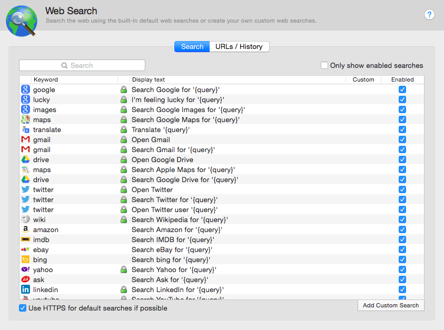The height and width of the screenshot is (330, 444).
Task: Select the Twitter bird icon for 'Open Twitter'
Action: click(x=25, y=189)
